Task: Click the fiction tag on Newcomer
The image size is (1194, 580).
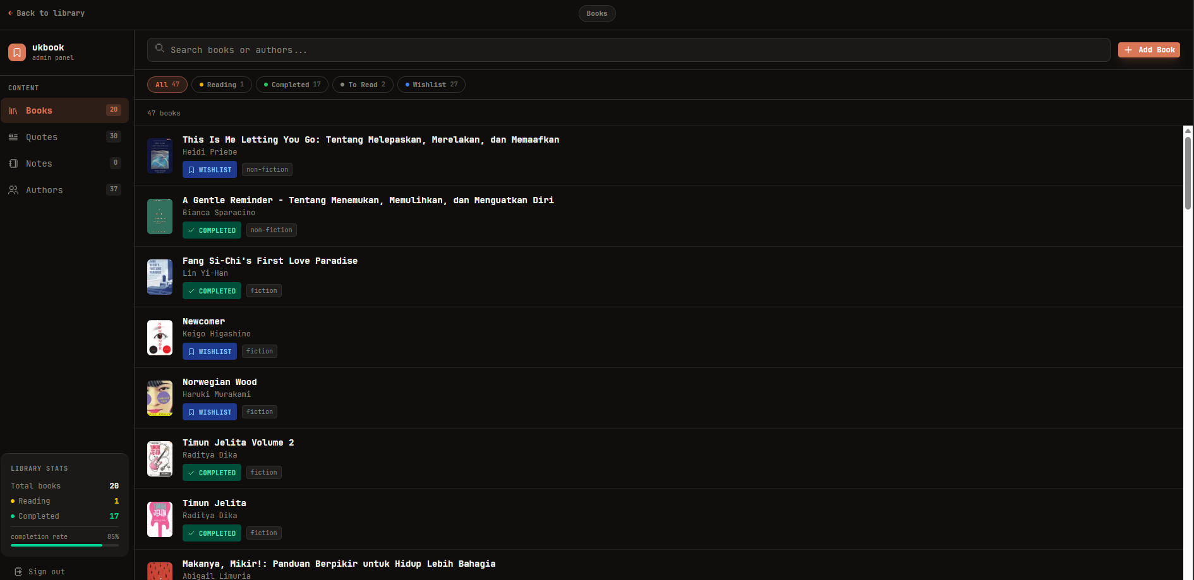Action: click(260, 352)
